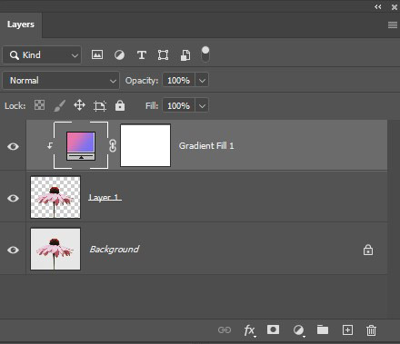Filter for shape layers icon
The width and height of the screenshot is (400, 344).
[163, 55]
